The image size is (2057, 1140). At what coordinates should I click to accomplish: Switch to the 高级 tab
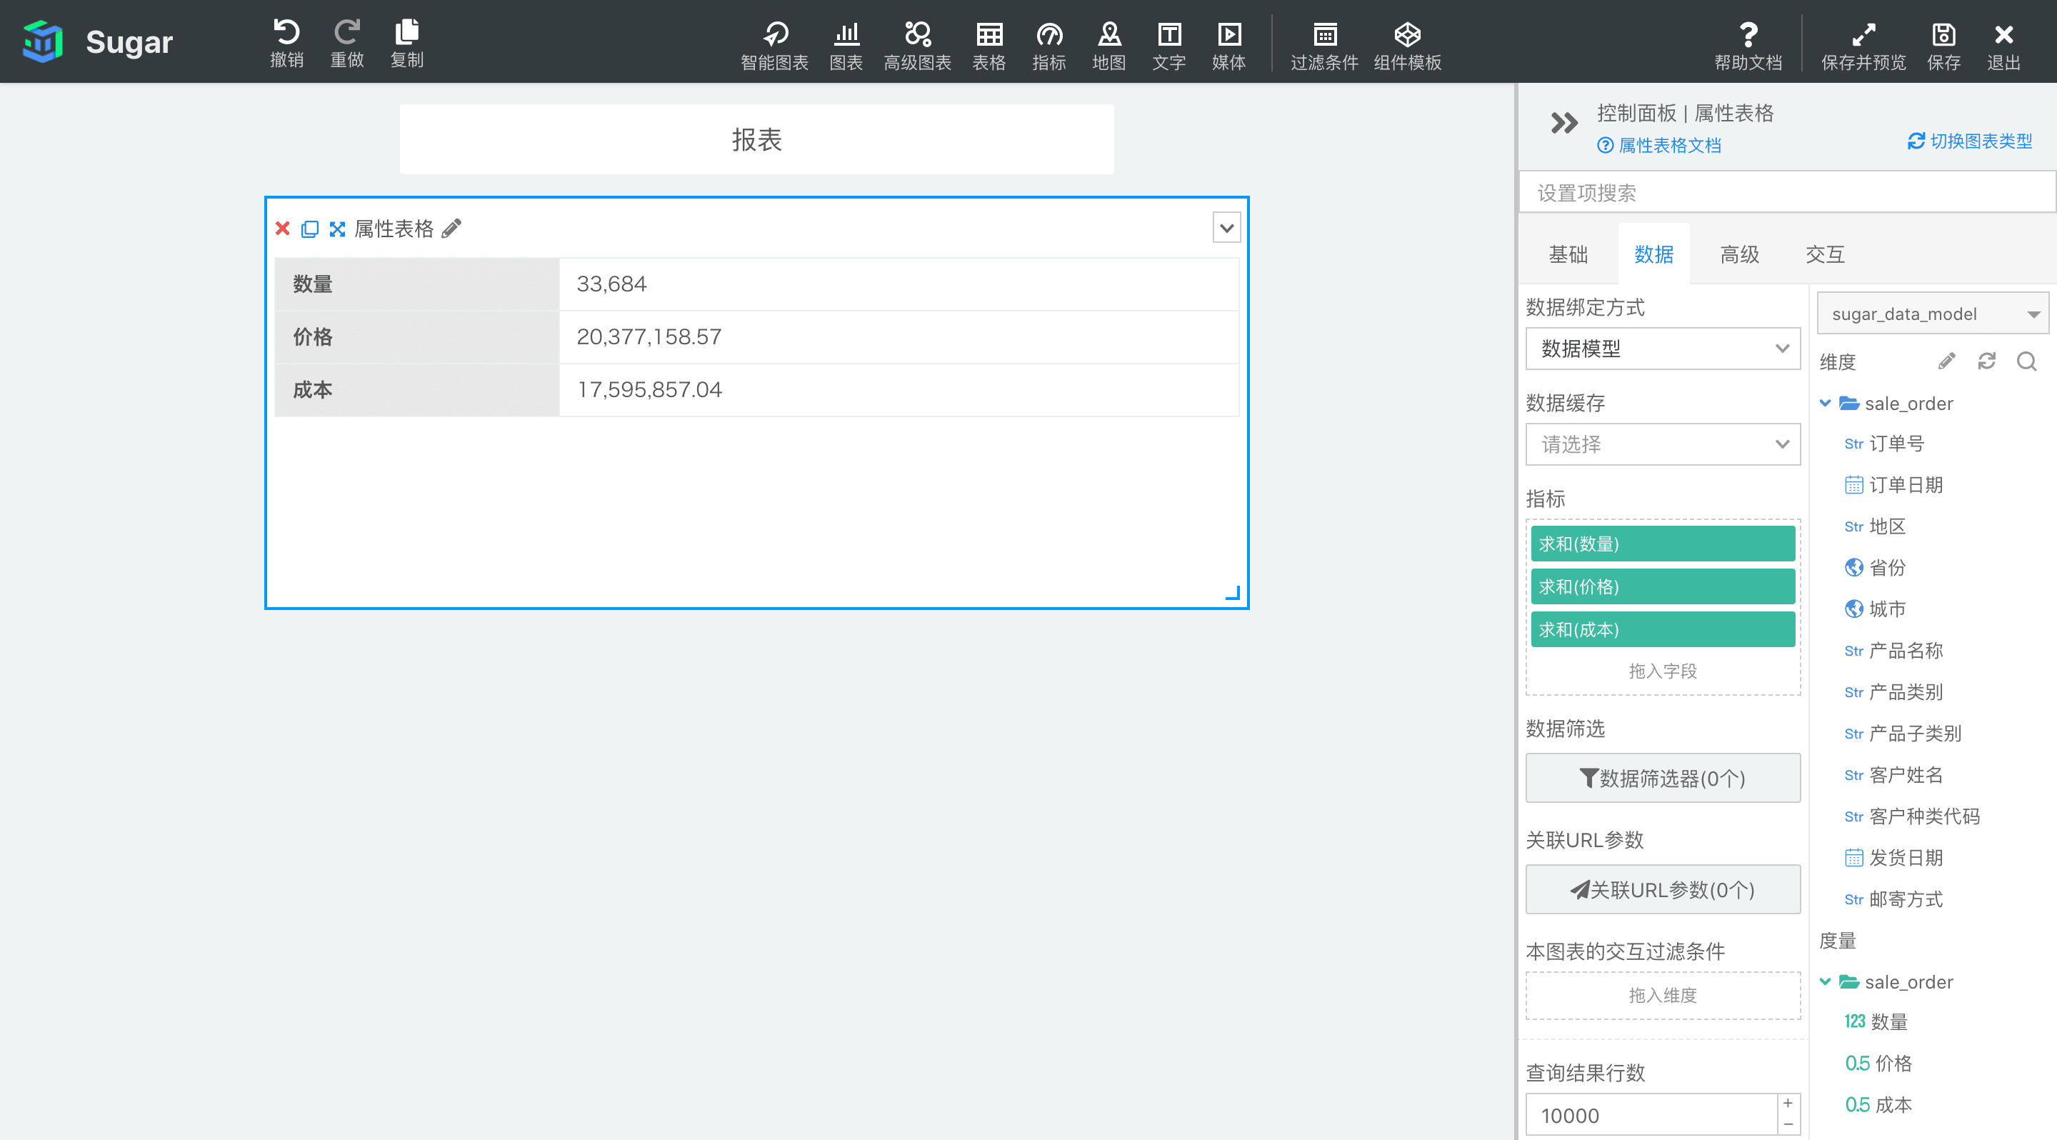point(1740,255)
